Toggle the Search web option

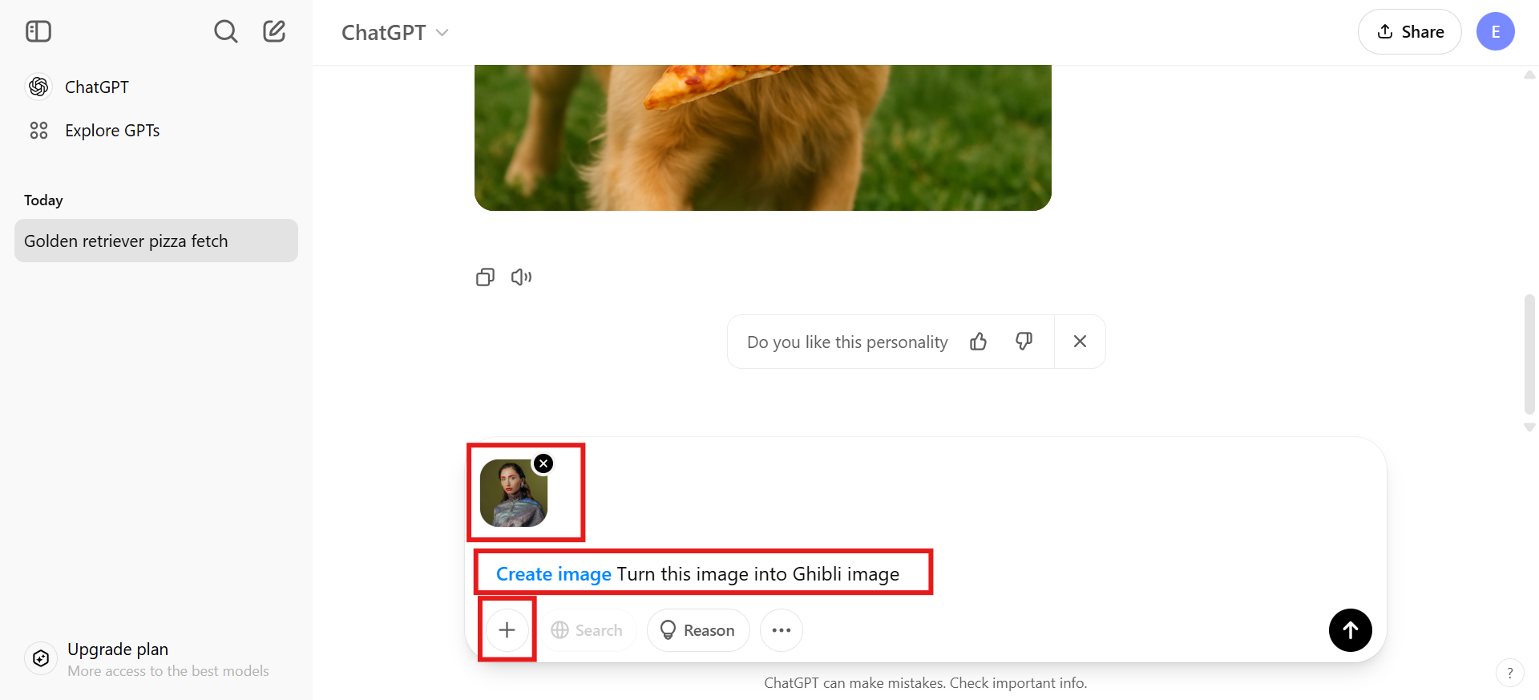(588, 630)
